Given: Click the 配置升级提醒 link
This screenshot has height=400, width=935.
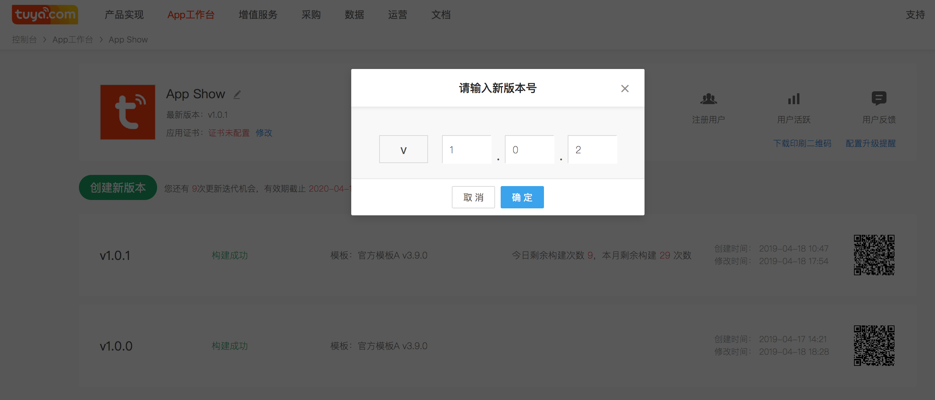Looking at the screenshot, I should [870, 144].
